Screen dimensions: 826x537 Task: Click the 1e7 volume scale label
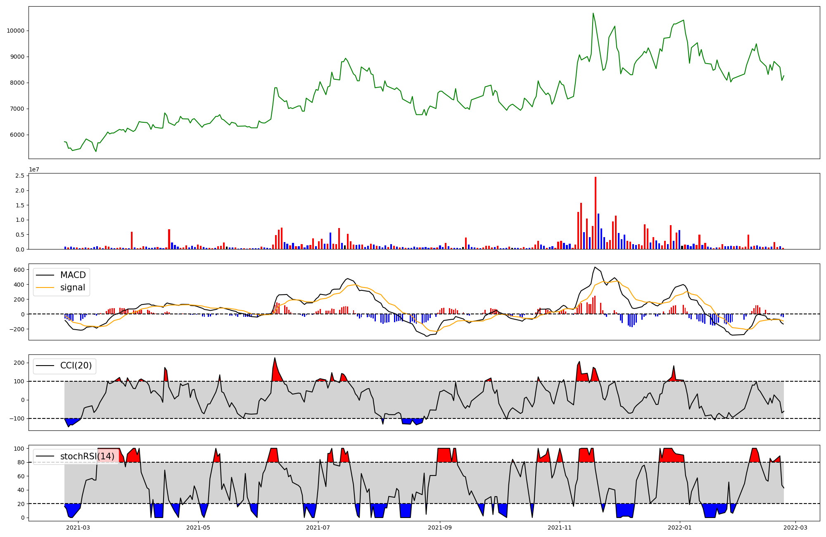[x=34, y=169]
